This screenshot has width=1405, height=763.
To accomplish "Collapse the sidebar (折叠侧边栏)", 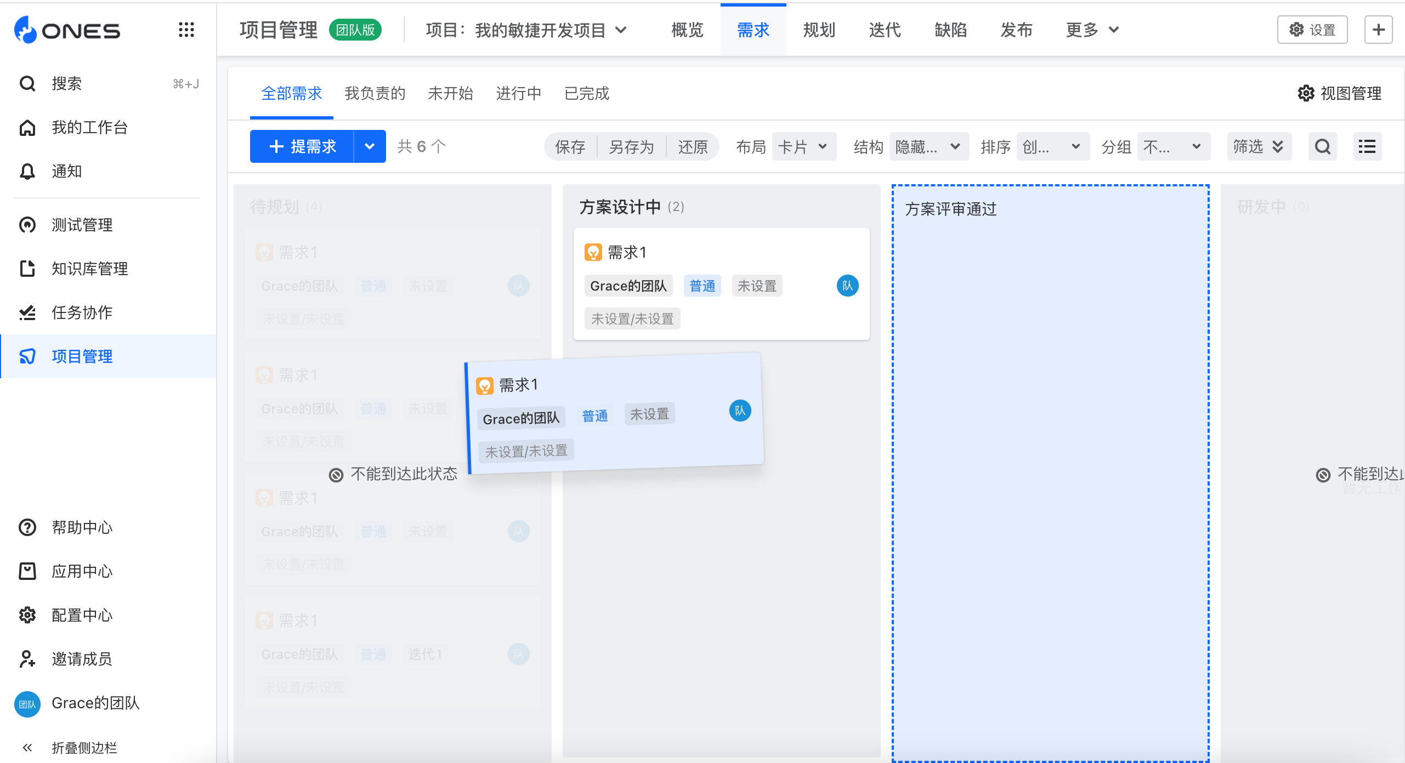I will [x=83, y=747].
